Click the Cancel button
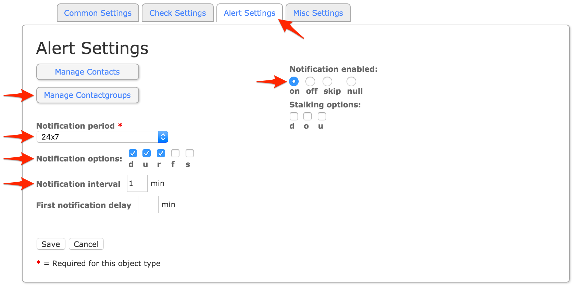The height and width of the screenshot is (288, 576). [x=86, y=244]
